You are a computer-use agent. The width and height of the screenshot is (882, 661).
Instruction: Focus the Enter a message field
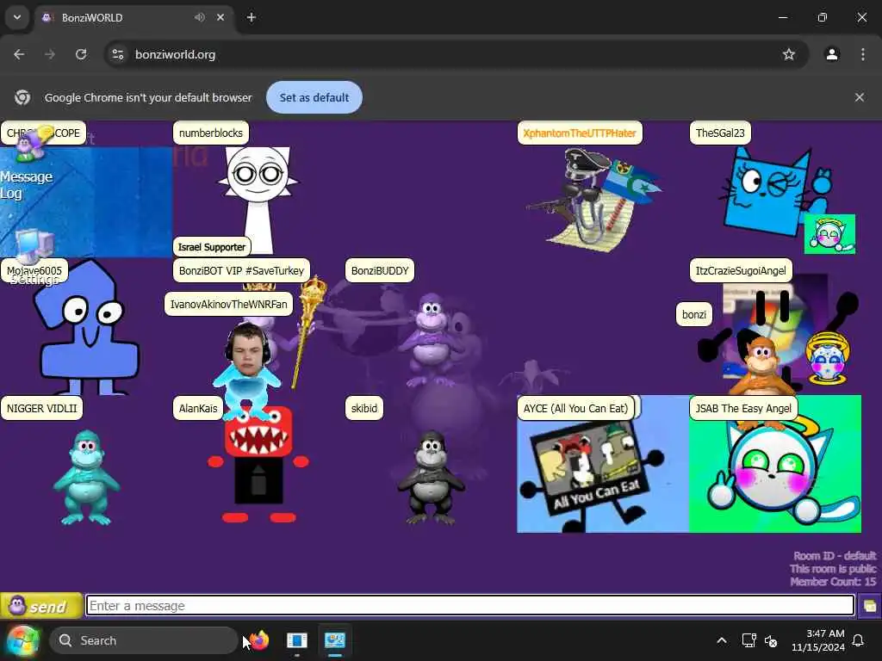click(x=470, y=606)
